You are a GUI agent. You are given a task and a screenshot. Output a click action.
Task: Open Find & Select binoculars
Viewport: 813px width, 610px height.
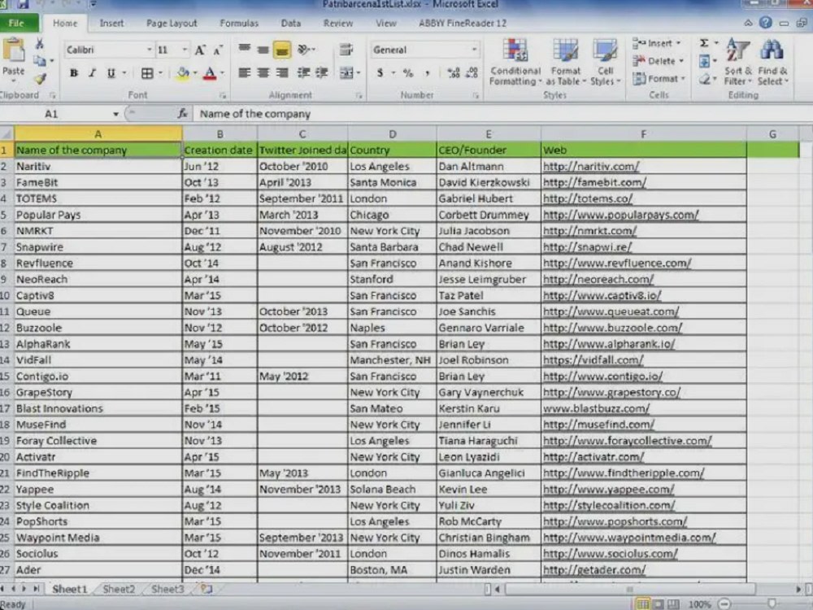pyautogui.click(x=772, y=63)
